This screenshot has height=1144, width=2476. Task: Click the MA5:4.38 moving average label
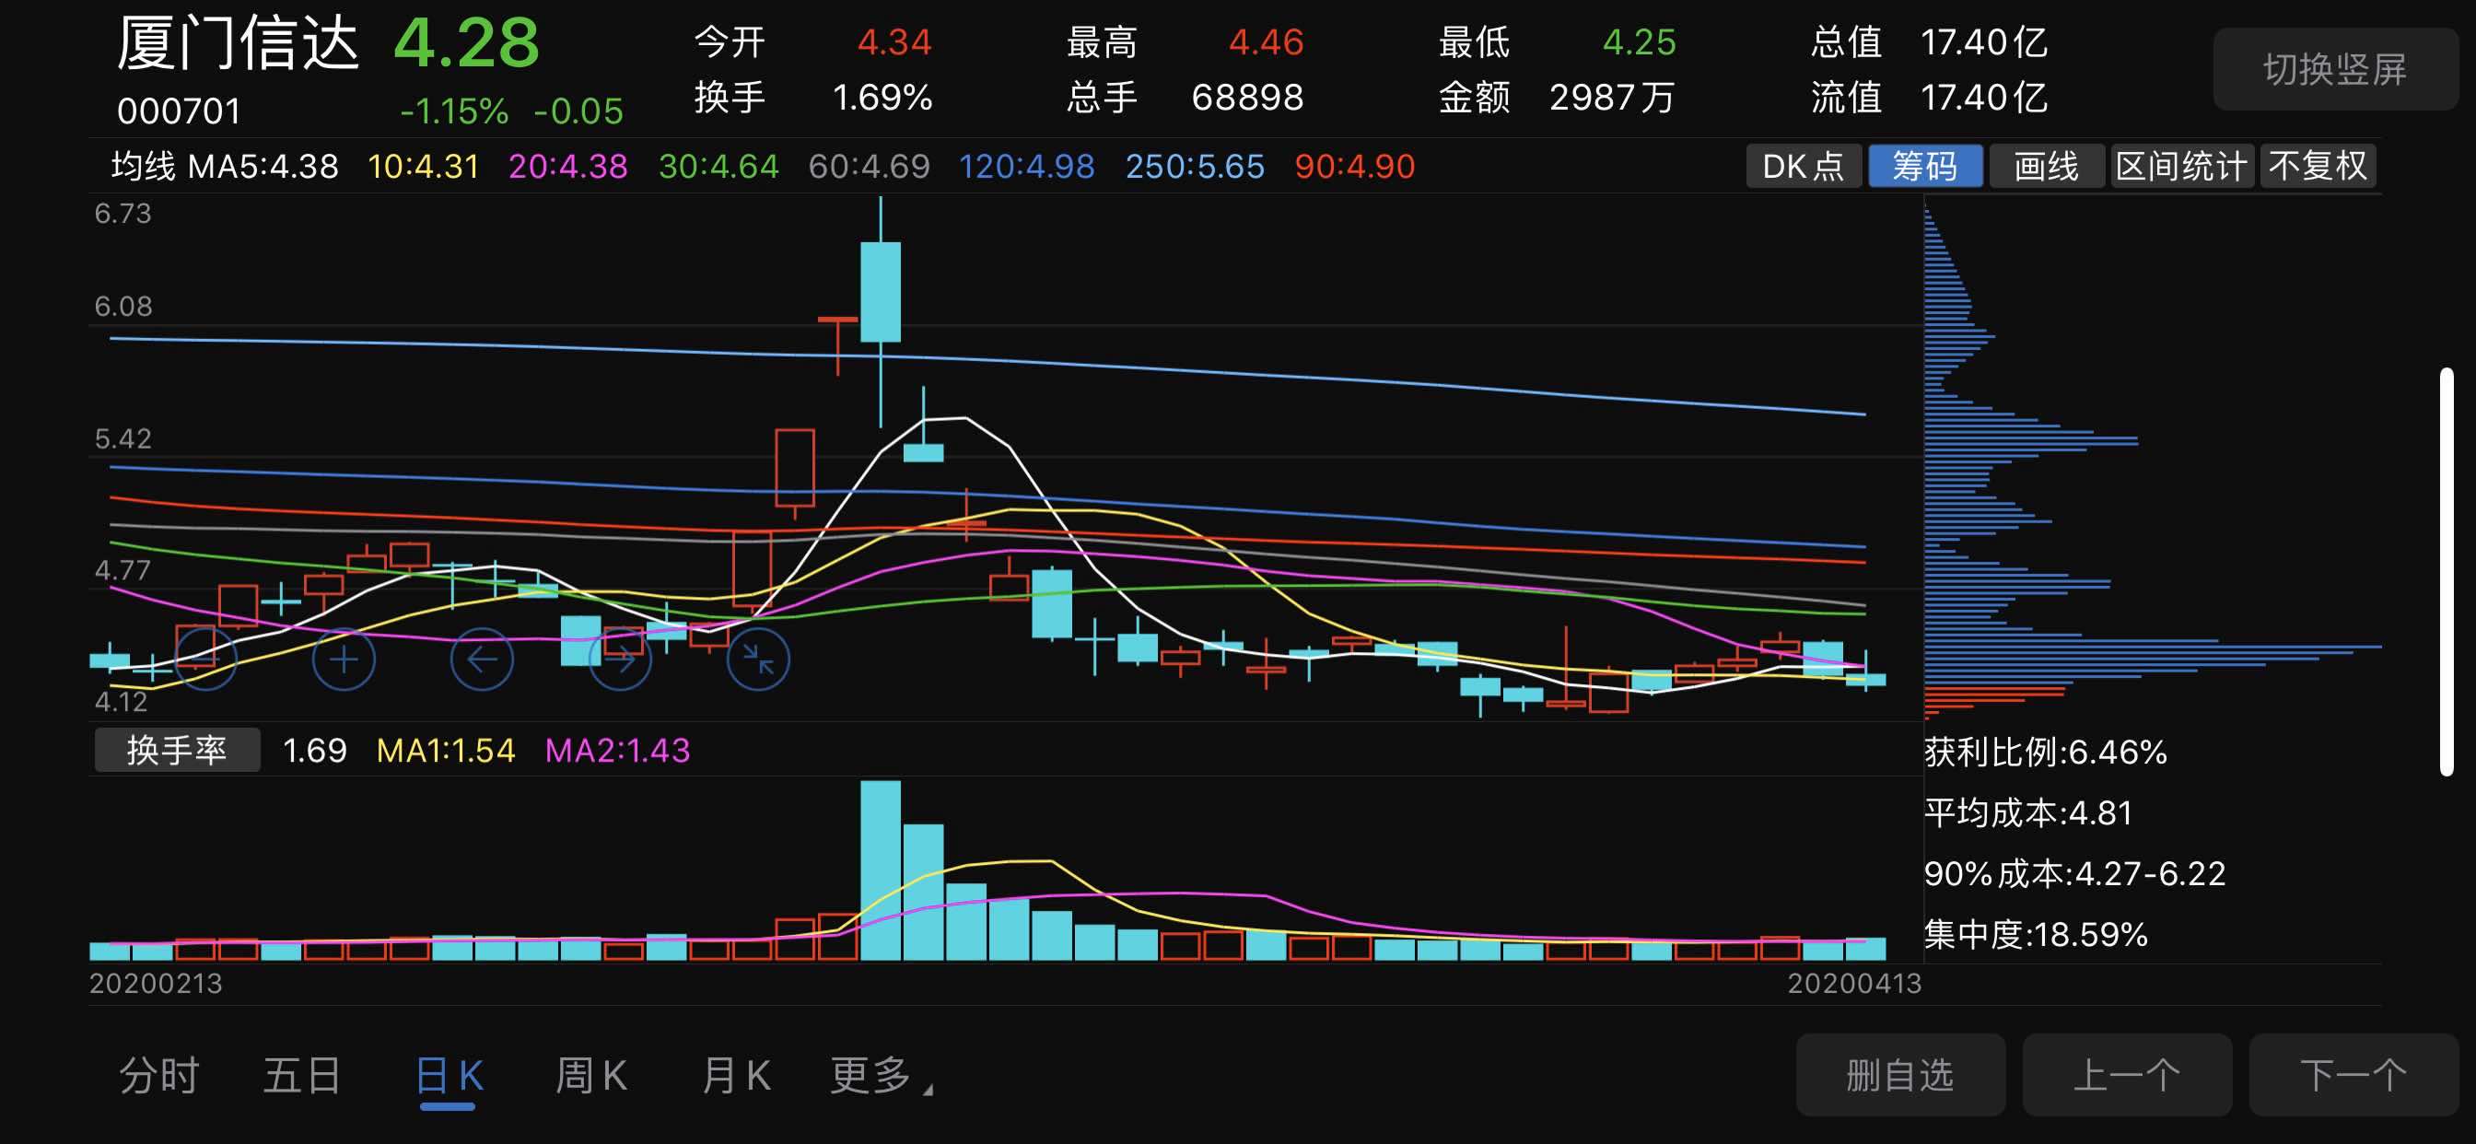[263, 167]
